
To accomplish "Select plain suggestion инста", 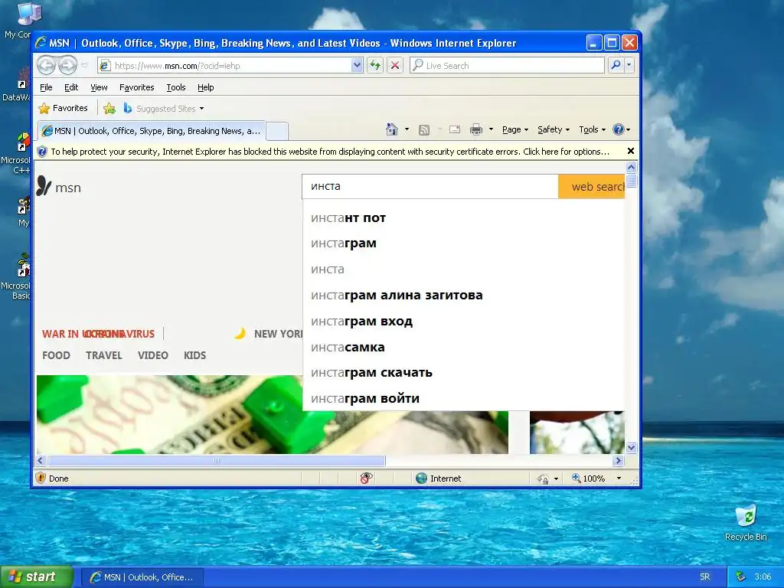I will tap(463, 269).
